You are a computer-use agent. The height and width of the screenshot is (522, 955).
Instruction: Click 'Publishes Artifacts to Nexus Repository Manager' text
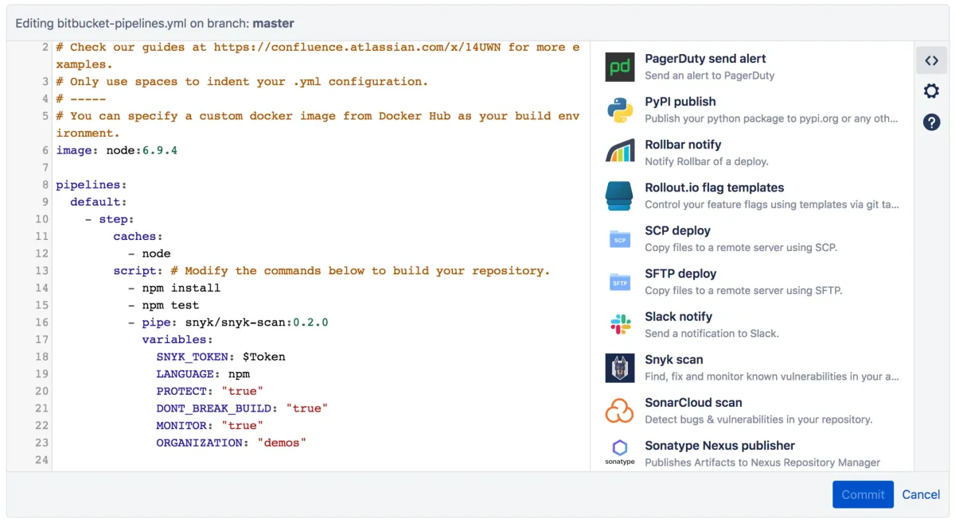tap(762, 462)
